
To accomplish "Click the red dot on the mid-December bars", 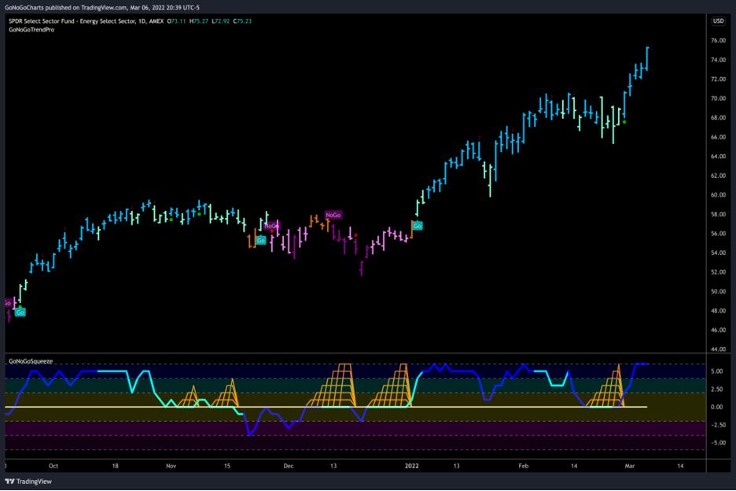I will tap(356, 234).
